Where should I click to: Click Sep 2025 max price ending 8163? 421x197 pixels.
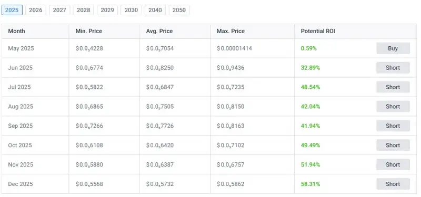coord(230,126)
